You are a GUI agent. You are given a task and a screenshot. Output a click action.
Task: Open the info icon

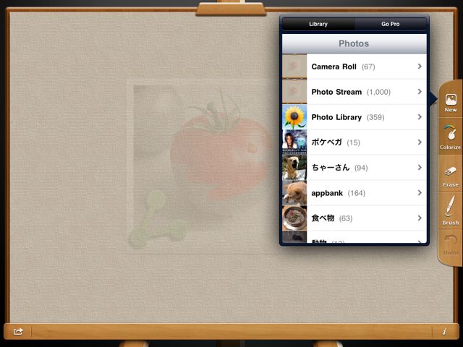(x=444, y=332)
